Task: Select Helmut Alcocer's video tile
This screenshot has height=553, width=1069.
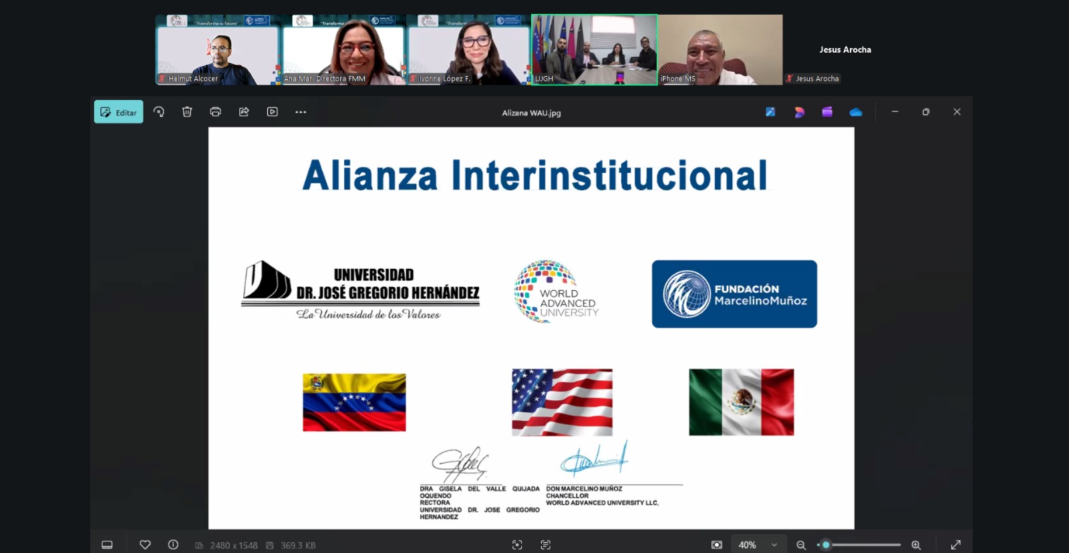Action: [217, 50]
